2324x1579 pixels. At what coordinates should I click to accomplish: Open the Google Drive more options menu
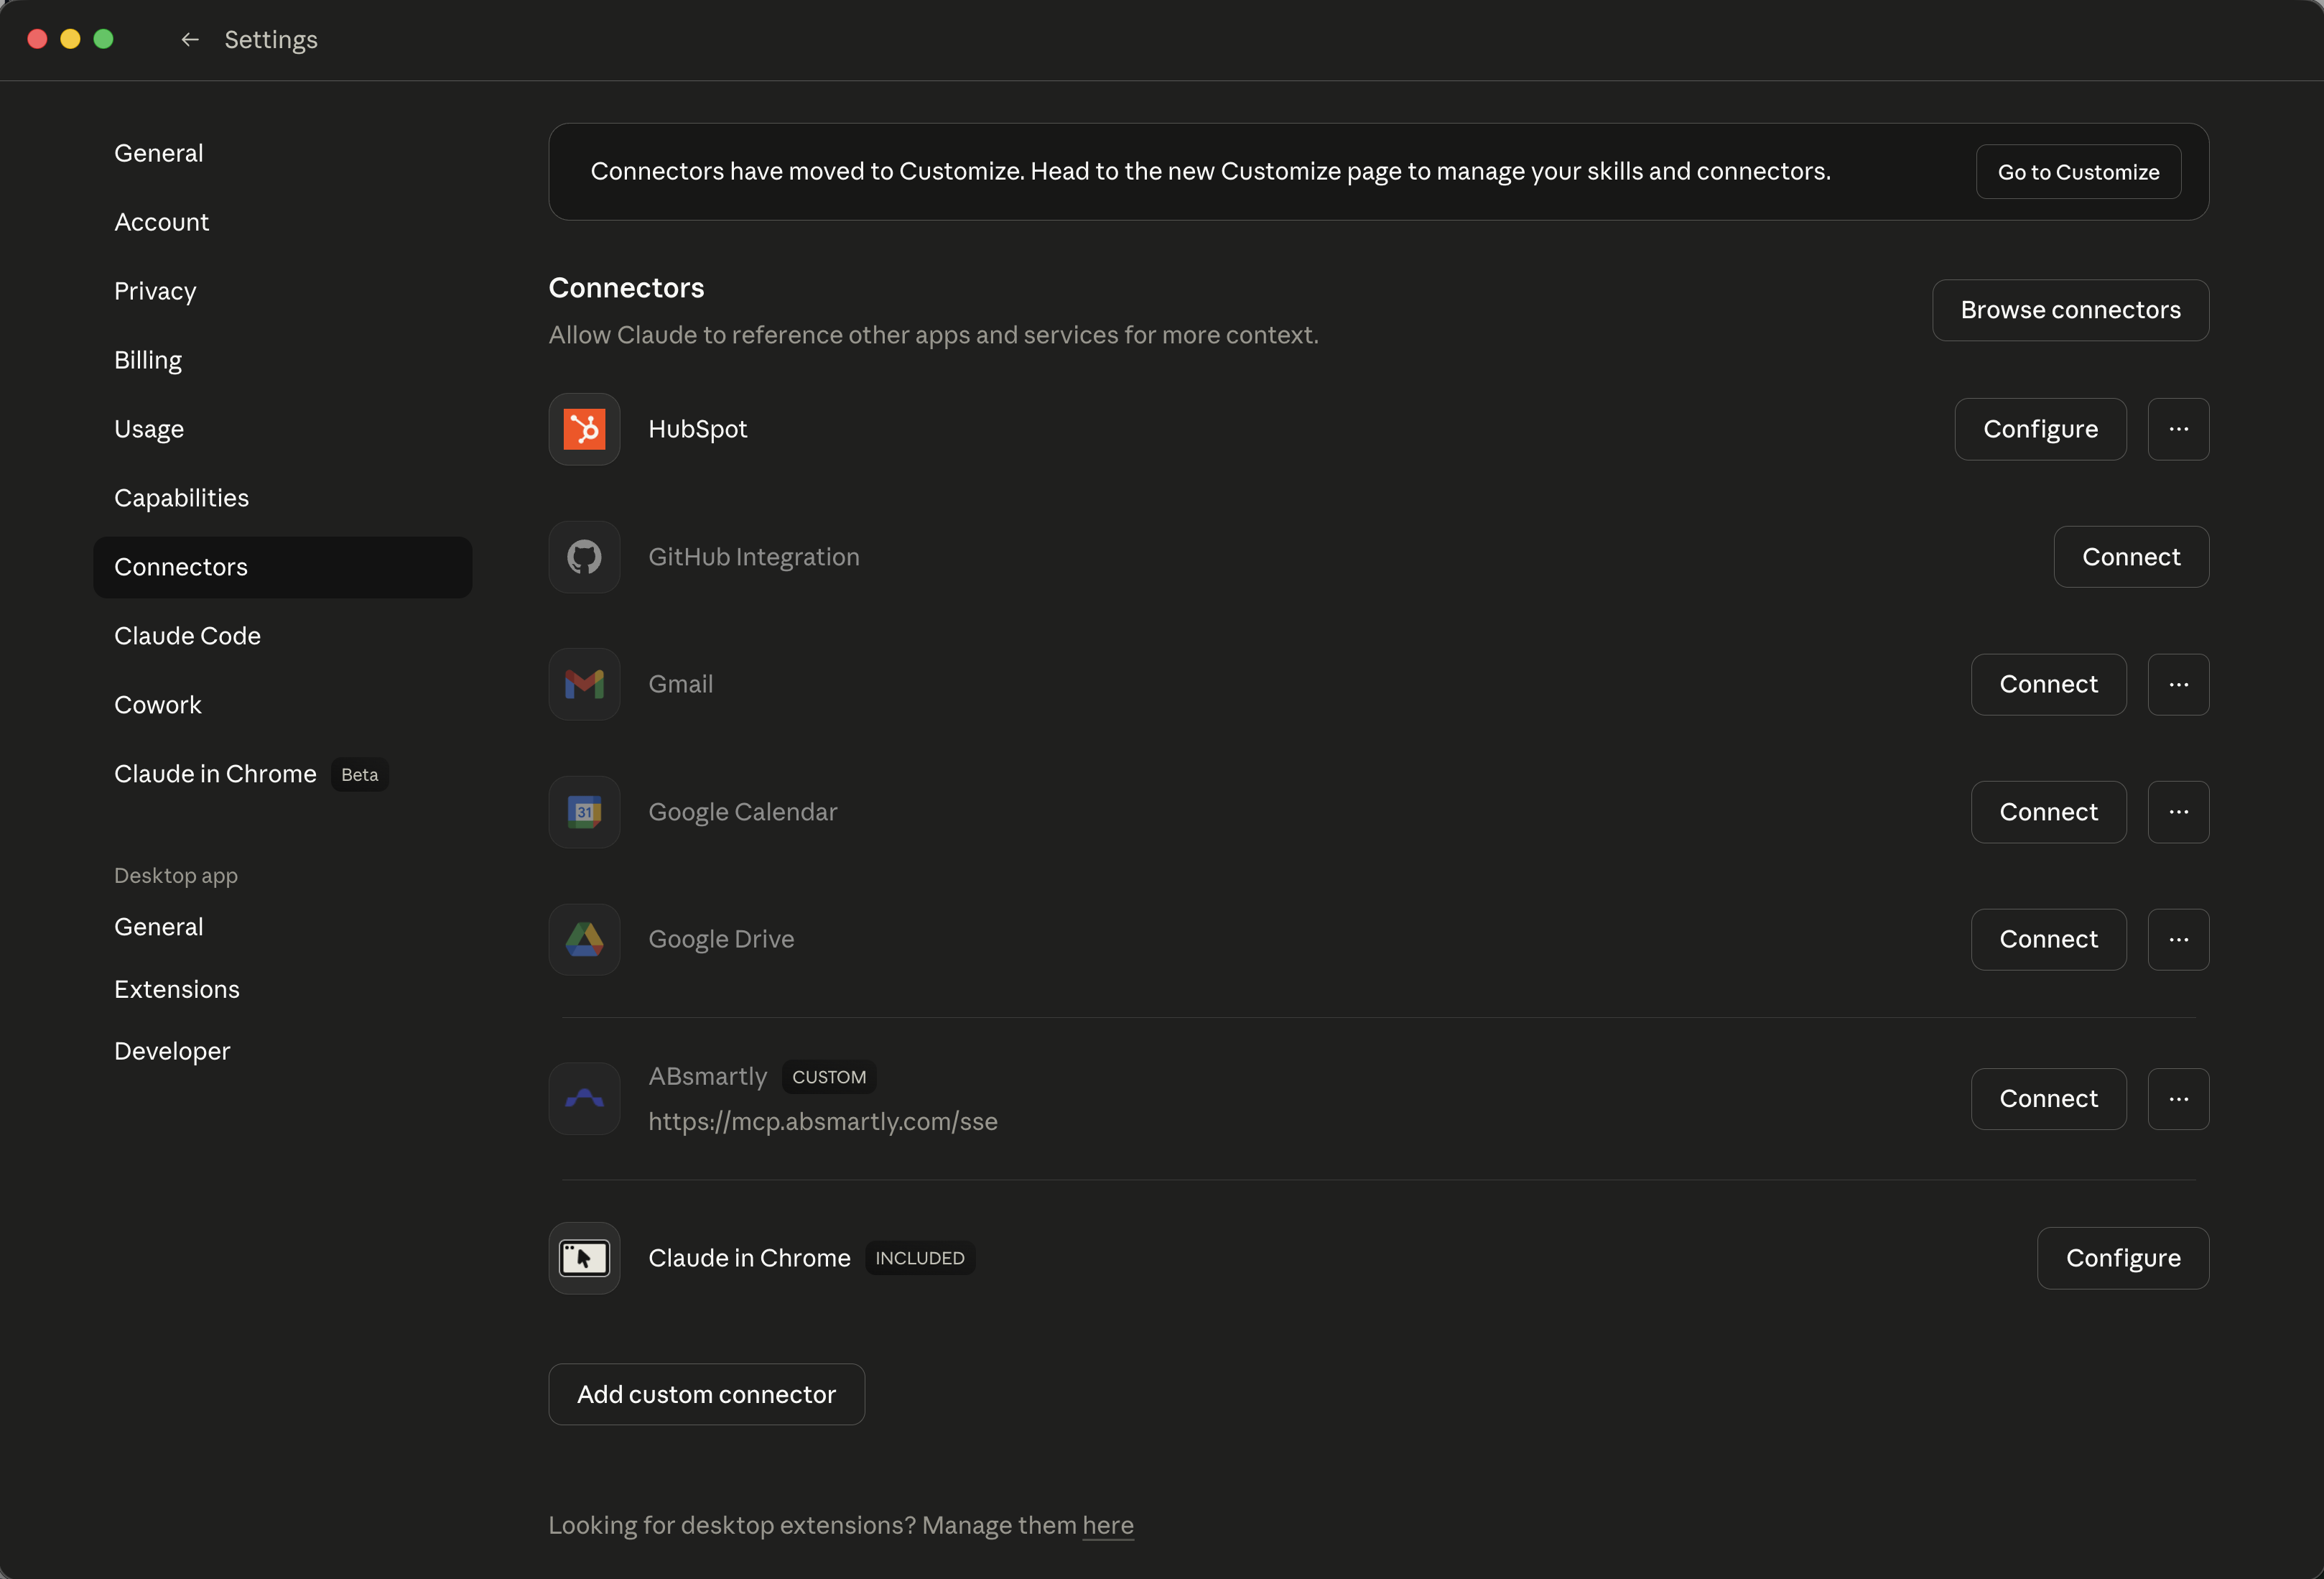pos(2178,939)
